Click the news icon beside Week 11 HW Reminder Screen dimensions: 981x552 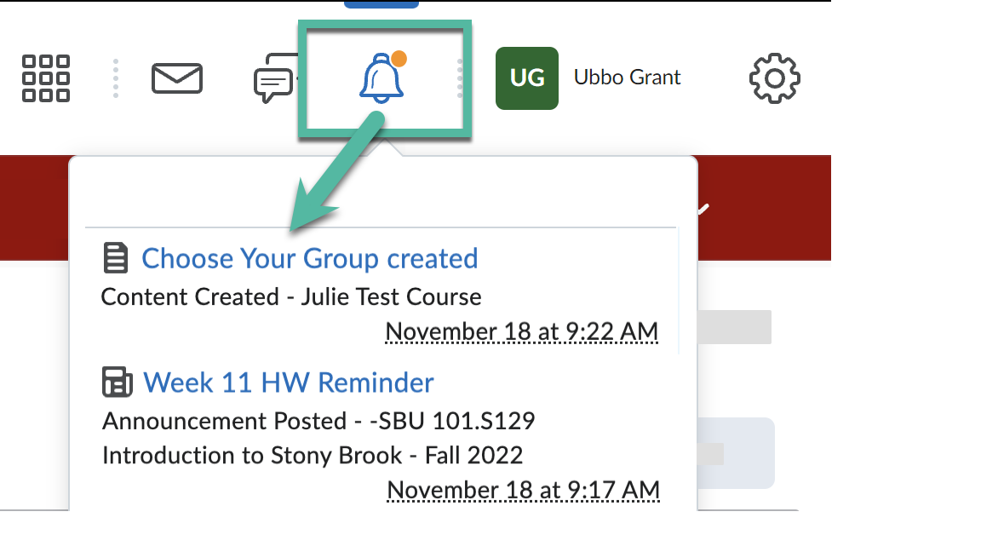117,382
